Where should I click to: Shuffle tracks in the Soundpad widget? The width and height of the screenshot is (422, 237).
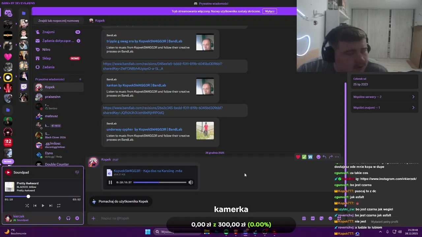pyautogui.click(x=27, y=205)
